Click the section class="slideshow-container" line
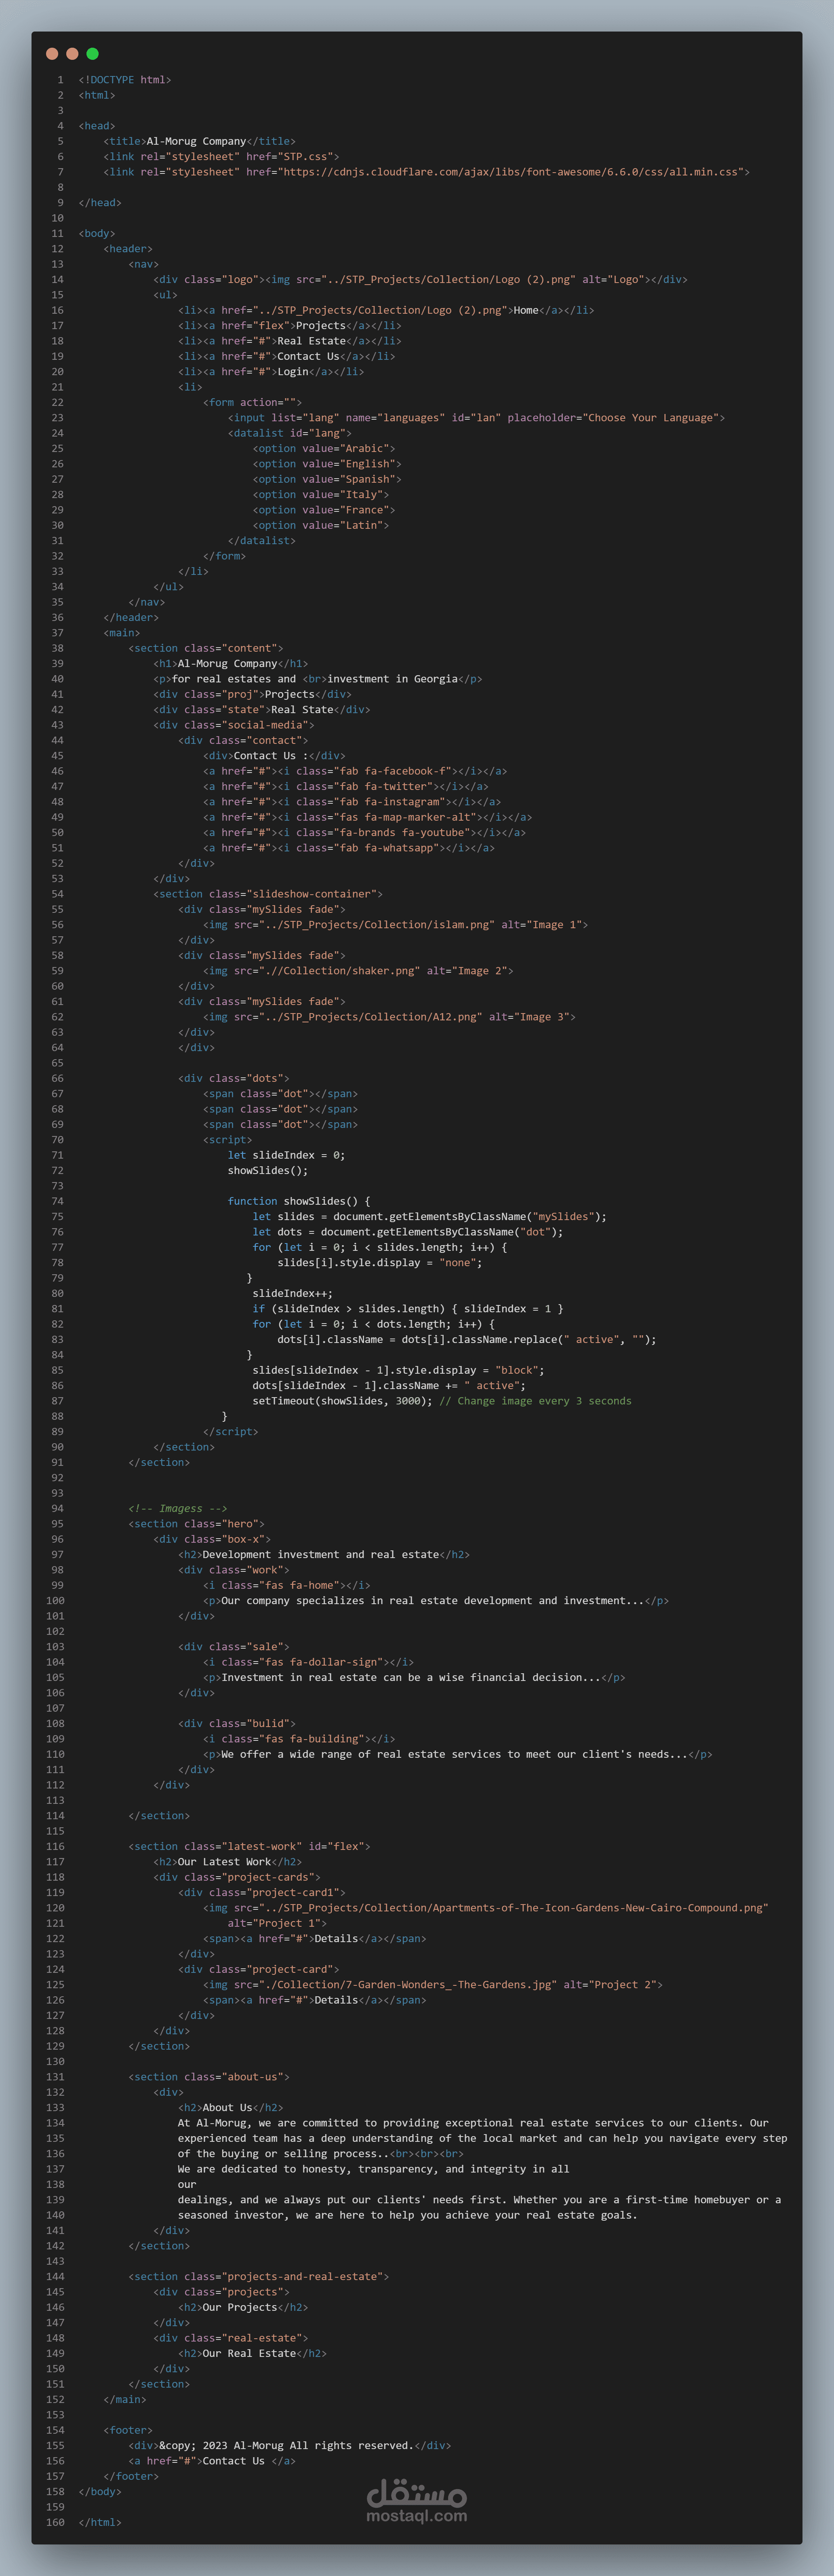834x2576 pixels. click(268, 894)
